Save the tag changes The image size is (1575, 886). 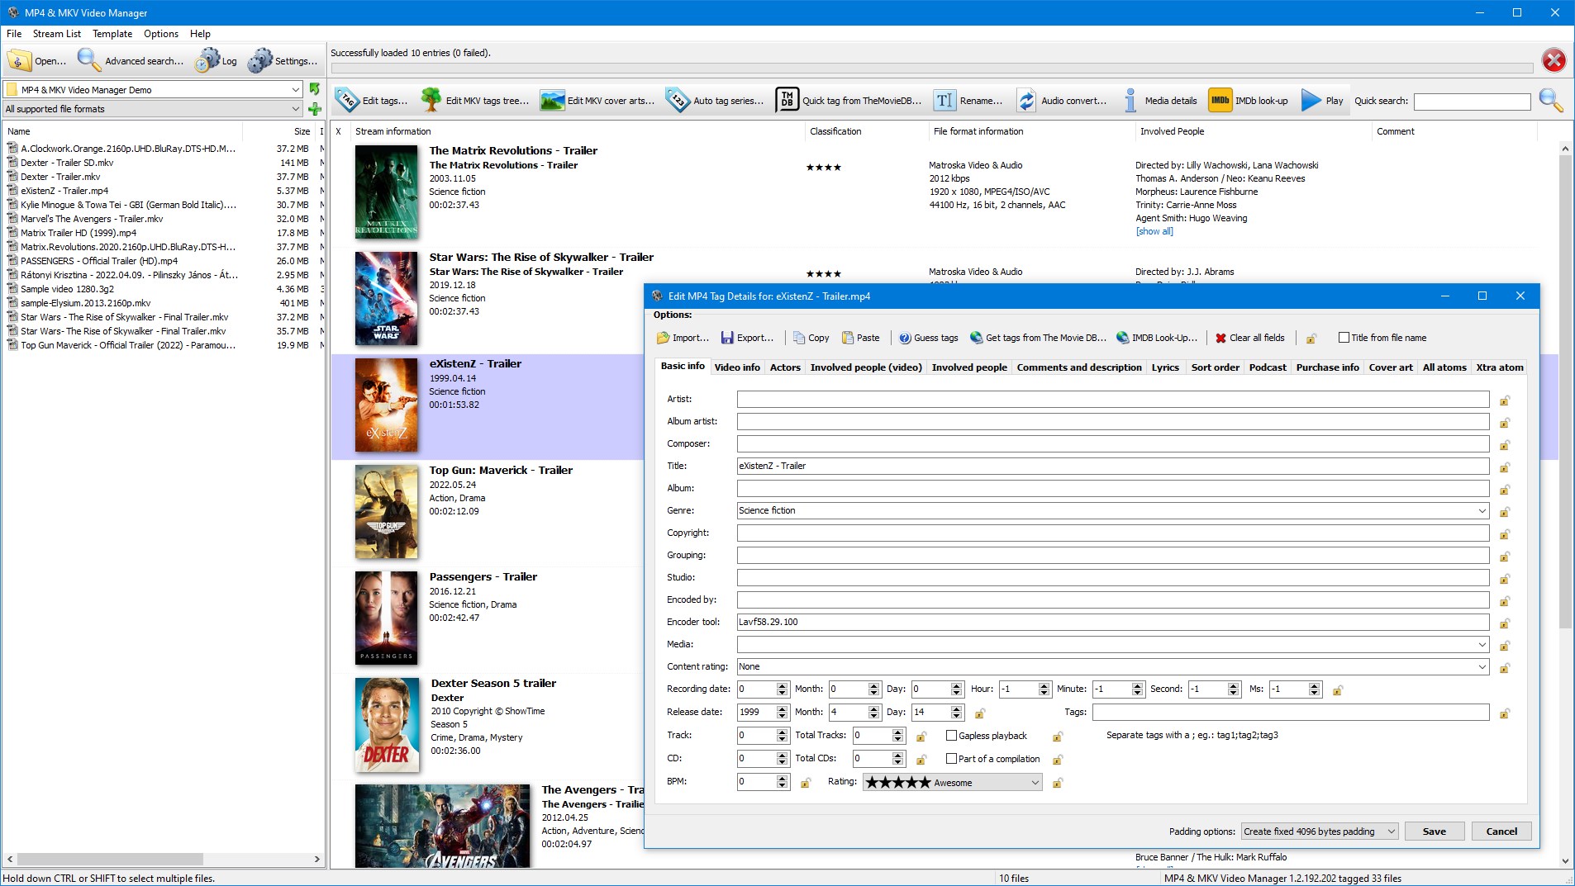pyautogui.click(x=1434, y=832)
